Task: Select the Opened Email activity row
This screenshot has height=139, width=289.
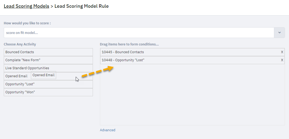Action: (48, 76)
